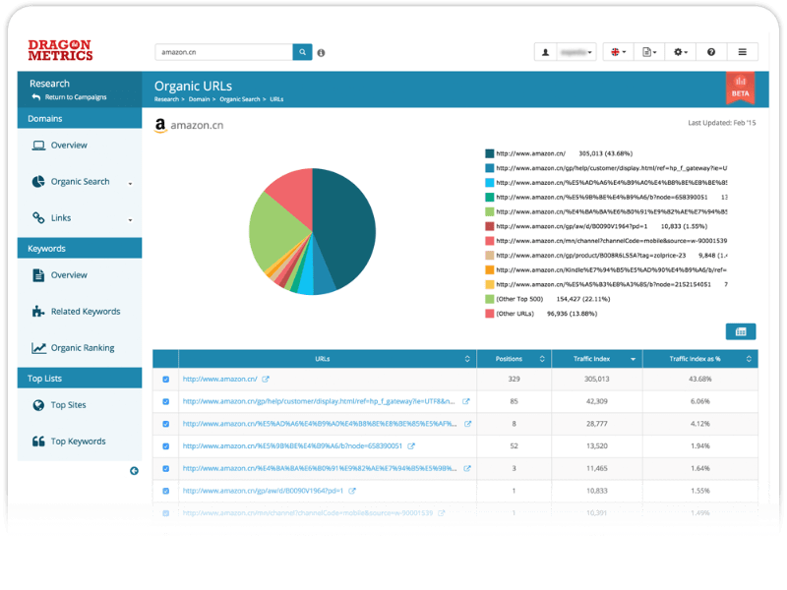Open the help question mark icon
The width and height of the screenshot is (787, 590).
click(x=710, y=52)
